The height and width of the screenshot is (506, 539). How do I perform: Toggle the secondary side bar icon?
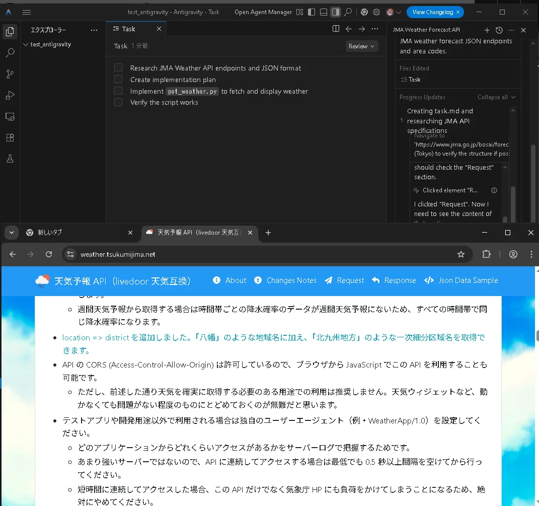click(x=336, y=12)
